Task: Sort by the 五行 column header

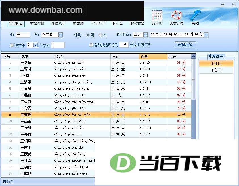Action: (x=125, y=57)
